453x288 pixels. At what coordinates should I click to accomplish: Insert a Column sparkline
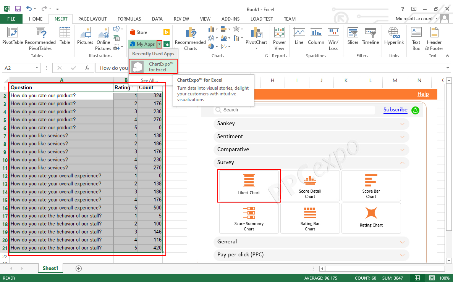316,36
